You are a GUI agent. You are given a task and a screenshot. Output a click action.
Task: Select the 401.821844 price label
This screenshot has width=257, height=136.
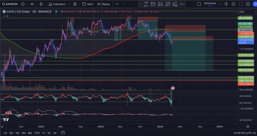[x=246, y=70]
